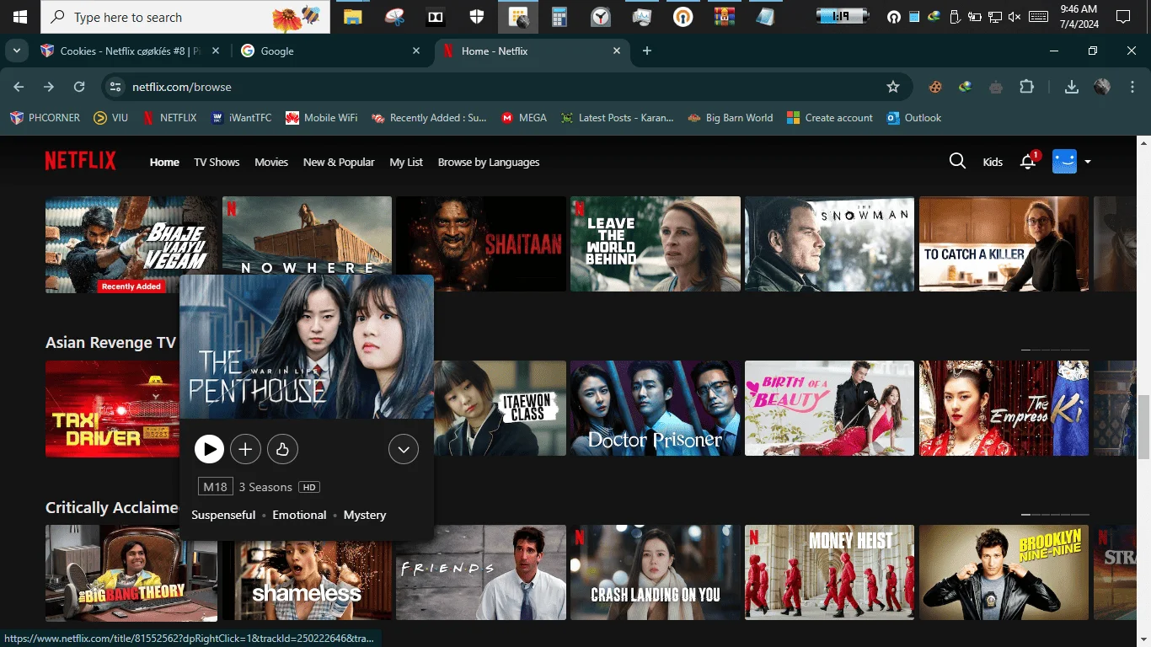Open Chrome profile picture

[x=1102, y=87]
